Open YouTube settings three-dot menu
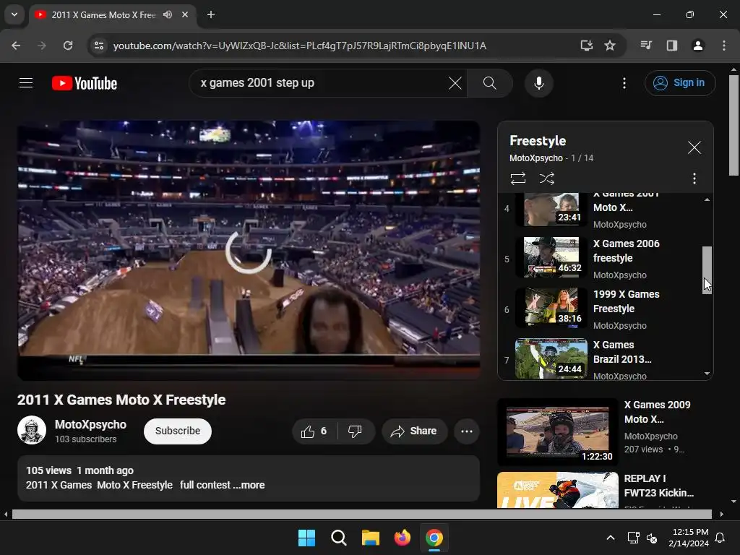The width and height of the screenshot is (740, 555). tap(624, 83)
